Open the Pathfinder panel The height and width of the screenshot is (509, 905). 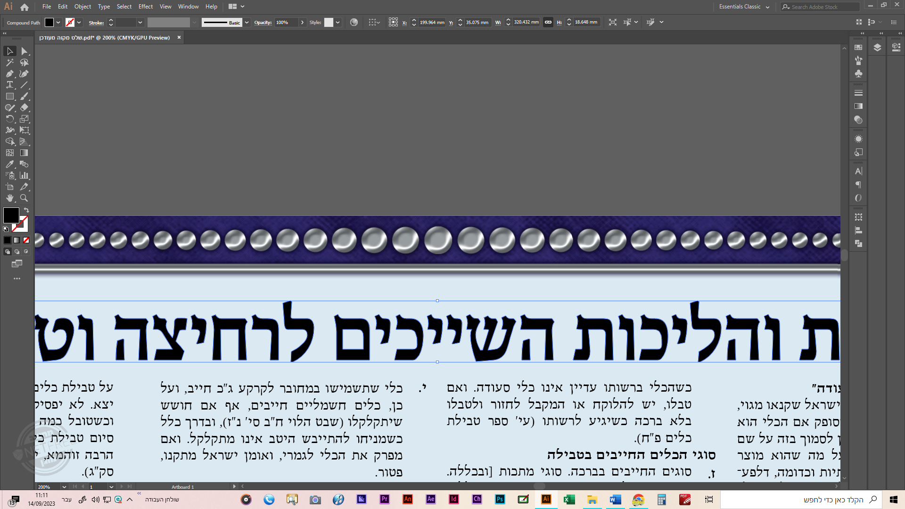click(858, 243)
